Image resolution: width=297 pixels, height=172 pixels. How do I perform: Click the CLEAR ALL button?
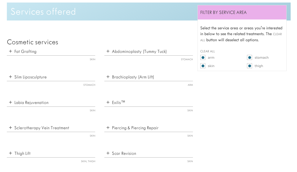pos(208,51)
